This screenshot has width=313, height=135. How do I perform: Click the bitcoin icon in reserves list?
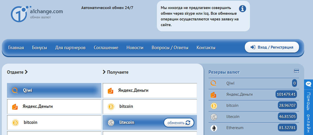tap(214, 106)
